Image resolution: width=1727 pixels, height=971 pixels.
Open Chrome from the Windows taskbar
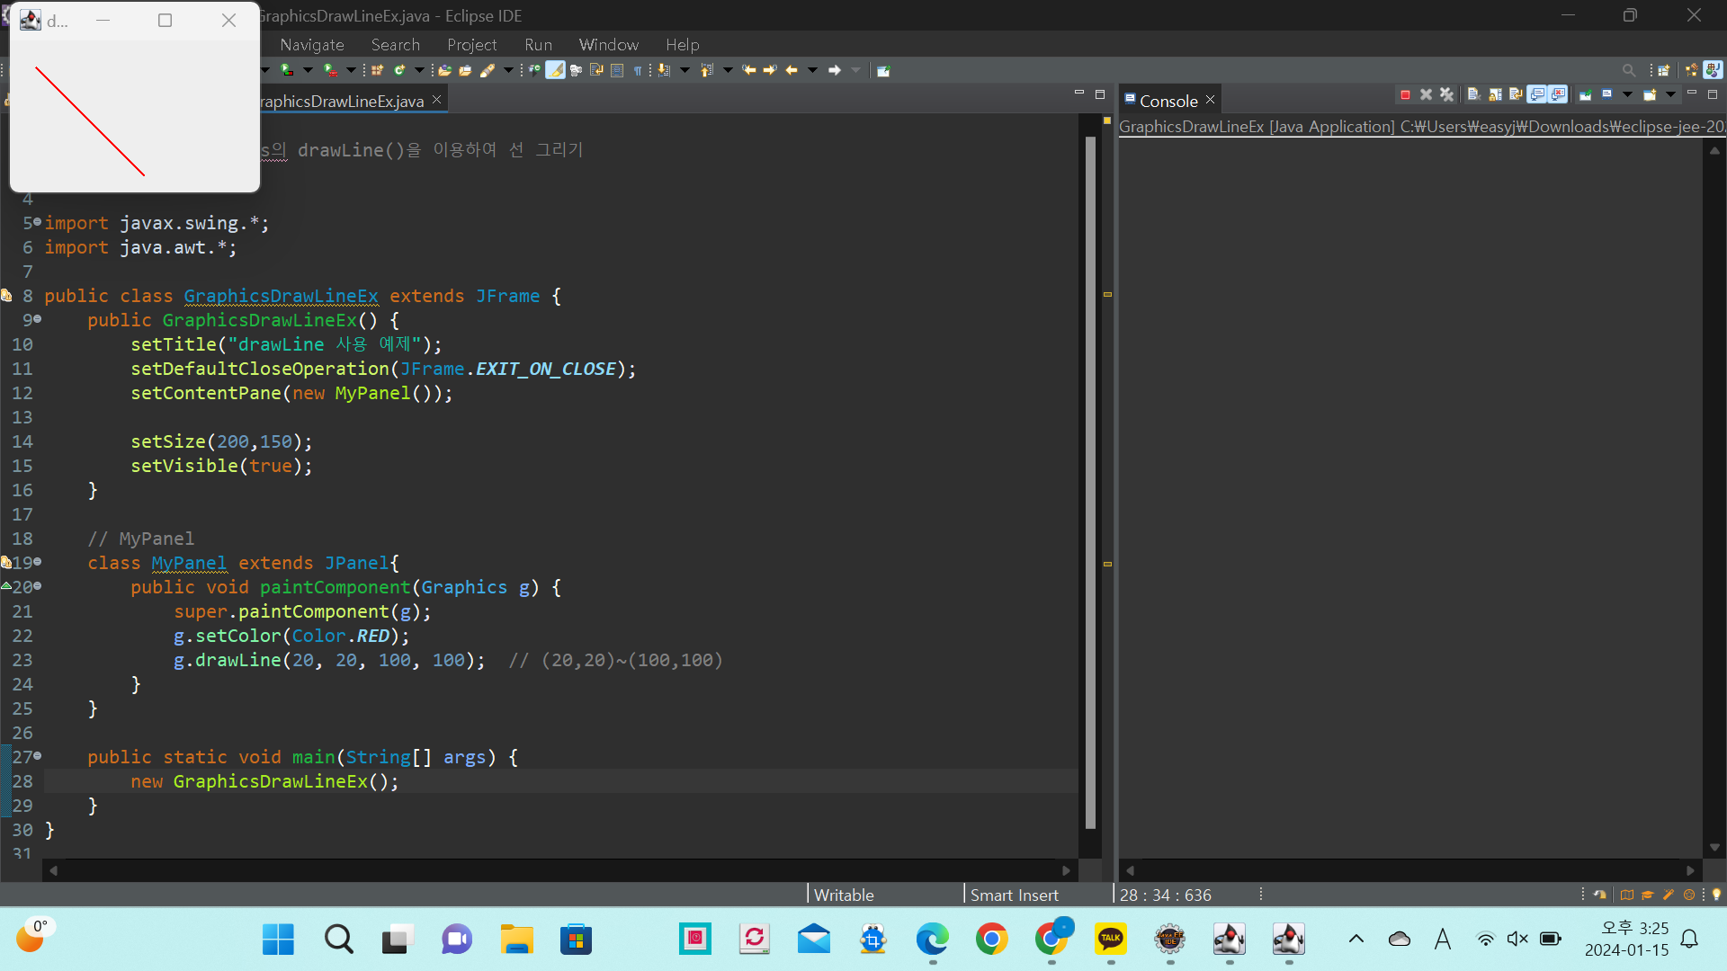[x=991, y=940]
